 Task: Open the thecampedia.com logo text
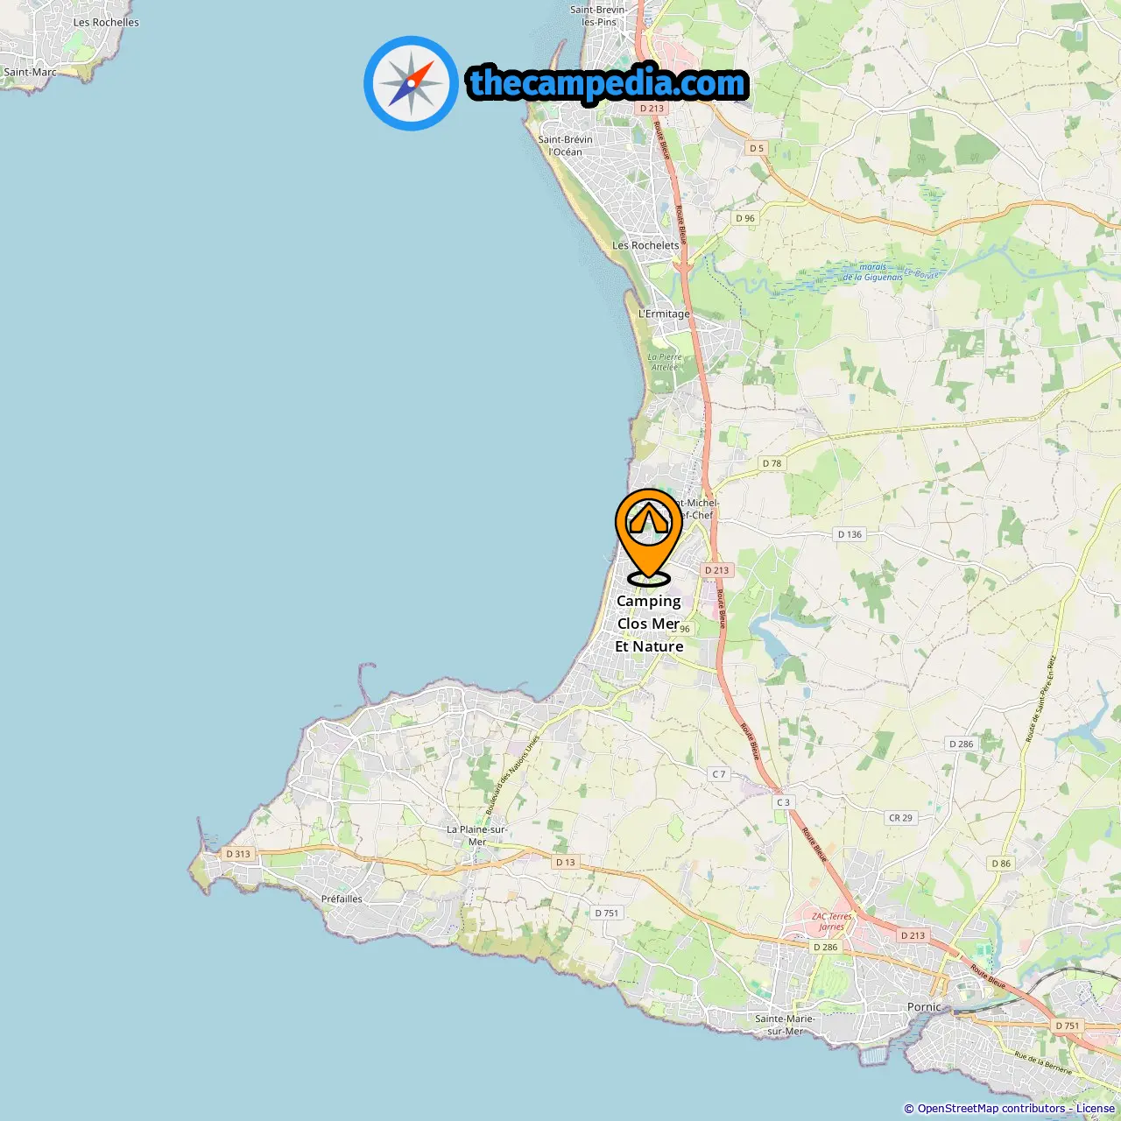[x=608, y=83]
